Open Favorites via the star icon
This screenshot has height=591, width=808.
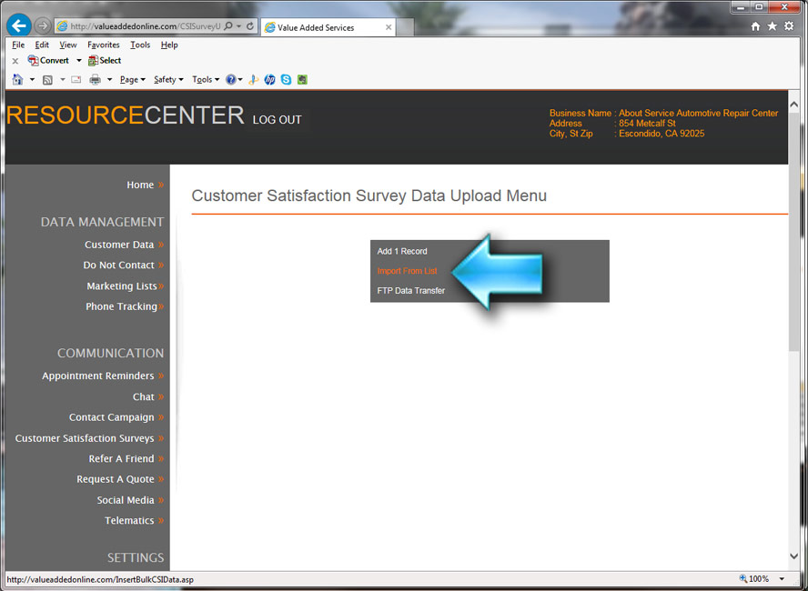click(x=773, y=26)
